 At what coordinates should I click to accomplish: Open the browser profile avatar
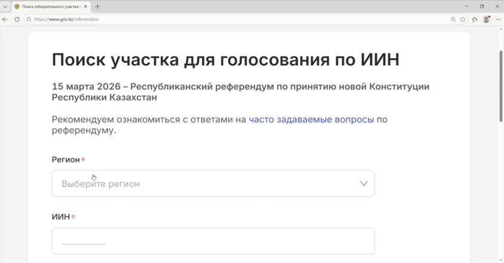pyautogui.click(x=486, y=19)
